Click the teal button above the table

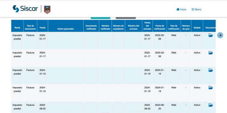100,18
